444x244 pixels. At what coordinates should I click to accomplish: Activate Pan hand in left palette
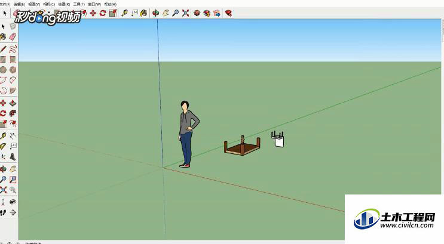click(13, 169)
